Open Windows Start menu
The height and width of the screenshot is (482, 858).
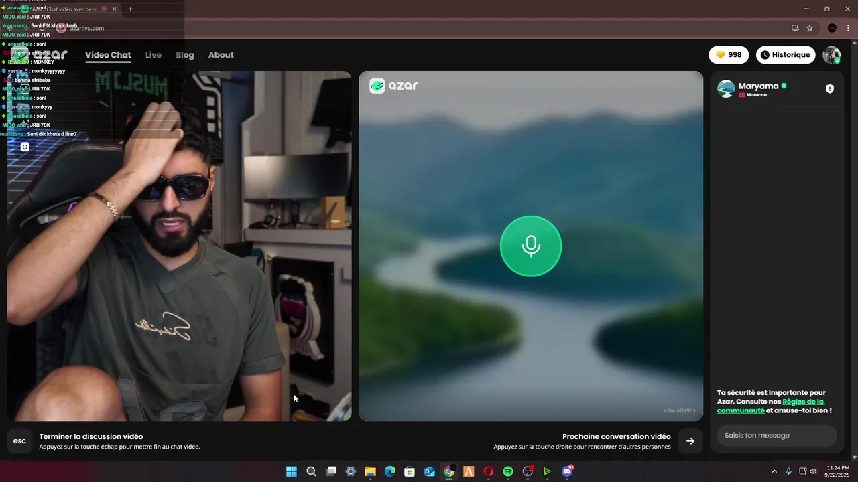(x=292, y=471)
